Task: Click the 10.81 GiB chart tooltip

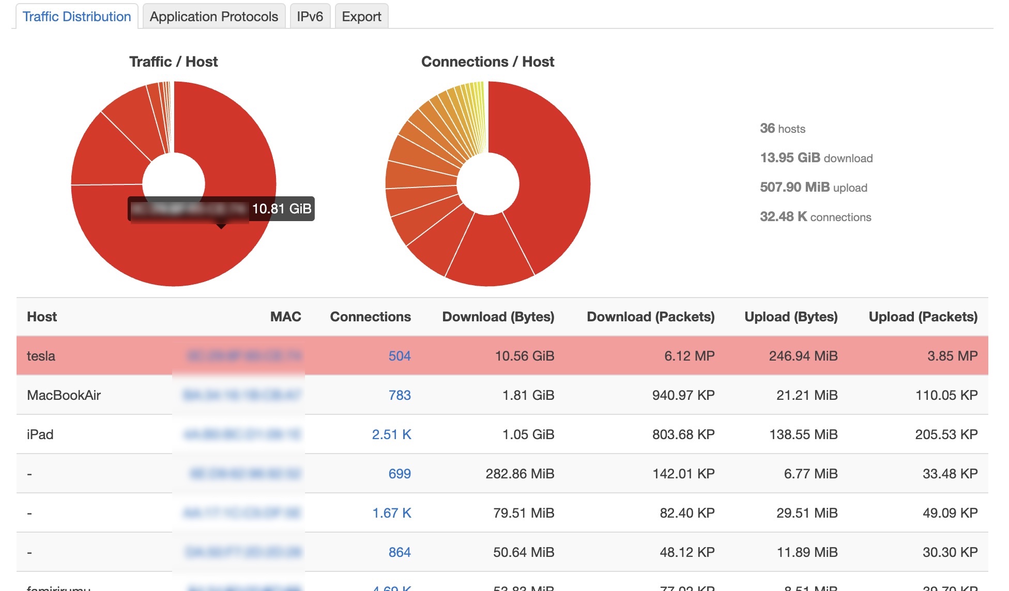Action: (281, 209)
